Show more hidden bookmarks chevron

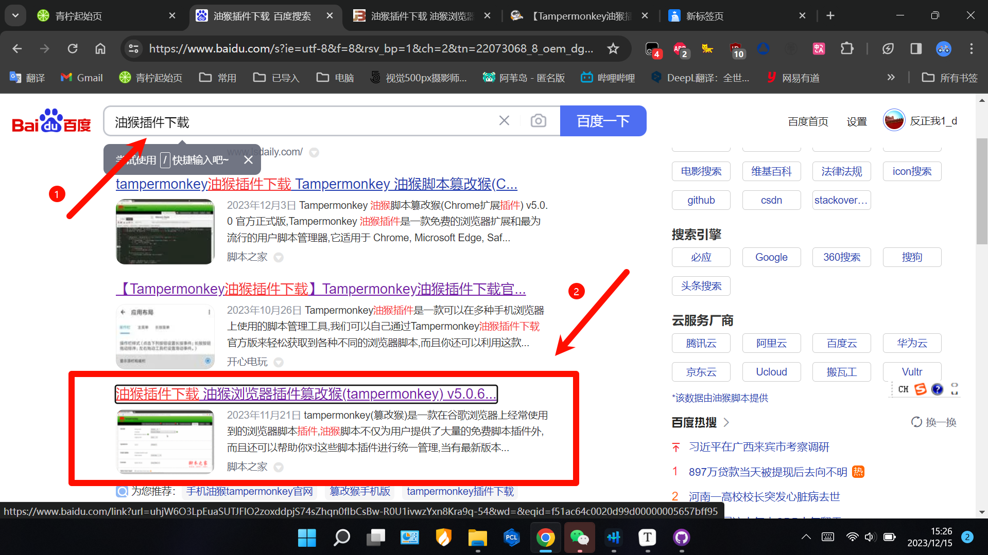tap(891, 78)
